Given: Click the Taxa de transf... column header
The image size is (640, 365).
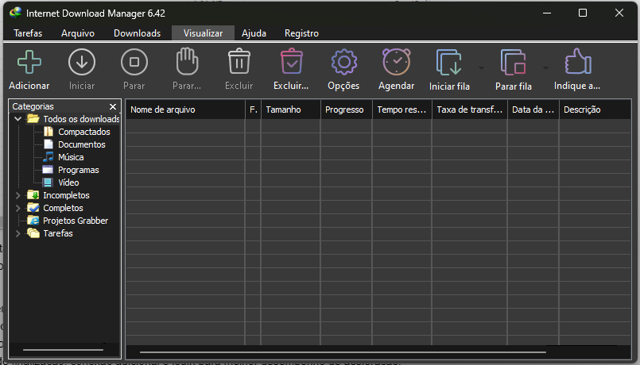Looking at the screenshot, I should 470,109.
